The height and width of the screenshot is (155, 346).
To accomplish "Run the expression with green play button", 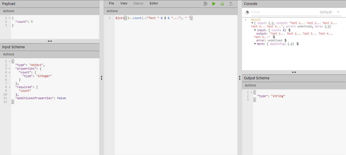I will click(214, 4).
